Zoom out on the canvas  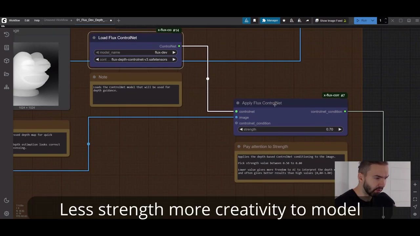coord(415,192)
